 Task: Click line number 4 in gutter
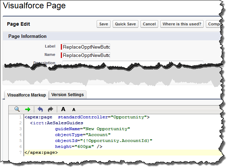pos(21,135)
